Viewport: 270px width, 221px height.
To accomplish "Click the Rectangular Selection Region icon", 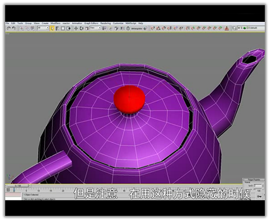I will (63, 29).
